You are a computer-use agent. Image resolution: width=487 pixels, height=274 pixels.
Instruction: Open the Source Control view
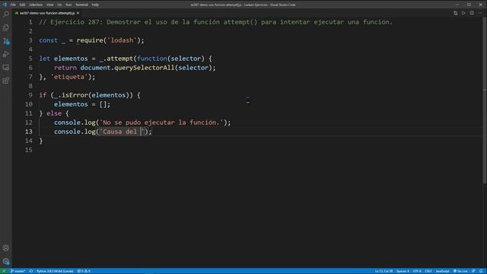6,41
